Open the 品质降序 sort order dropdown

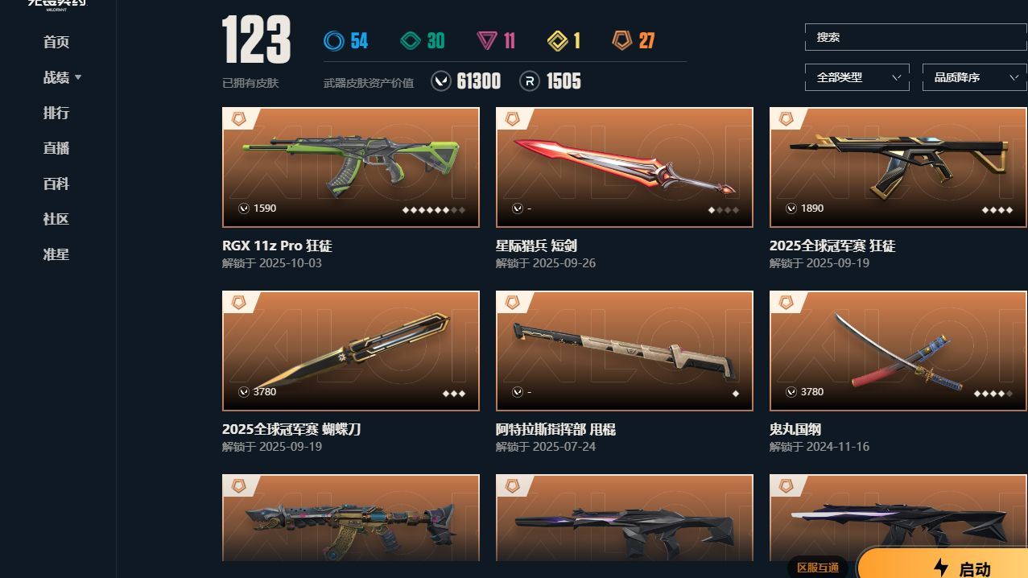click(x=974, y=77)
